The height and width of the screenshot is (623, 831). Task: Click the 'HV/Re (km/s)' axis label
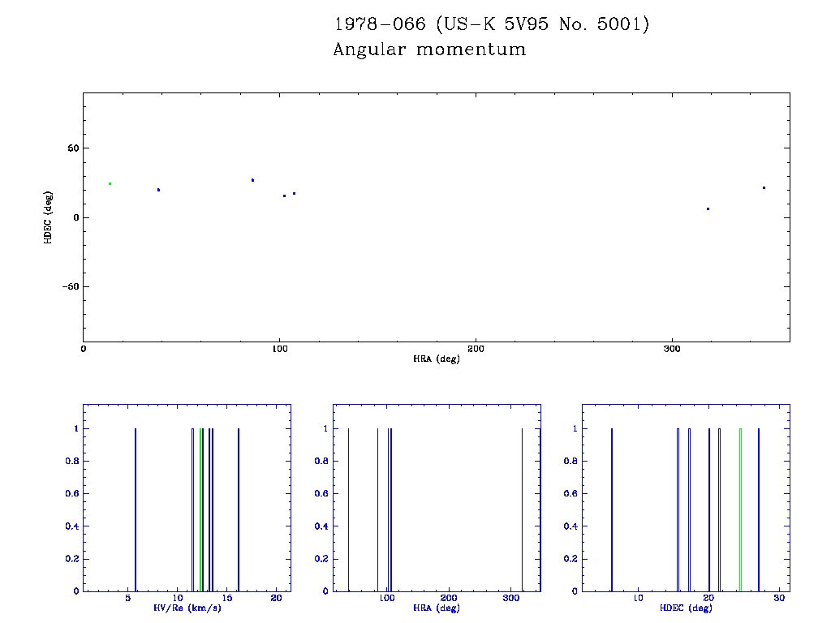click(x=187, y=608)
